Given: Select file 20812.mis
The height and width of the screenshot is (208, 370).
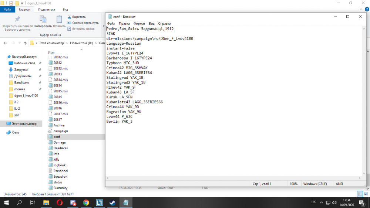Looking at the screenshot, I should [58, 57].
